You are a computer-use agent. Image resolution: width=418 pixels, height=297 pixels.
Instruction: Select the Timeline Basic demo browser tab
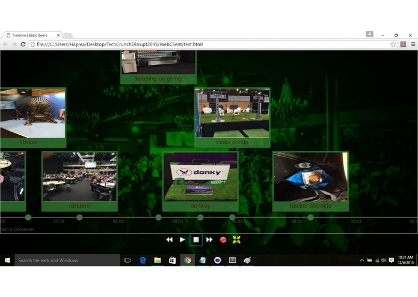[32, 35]
